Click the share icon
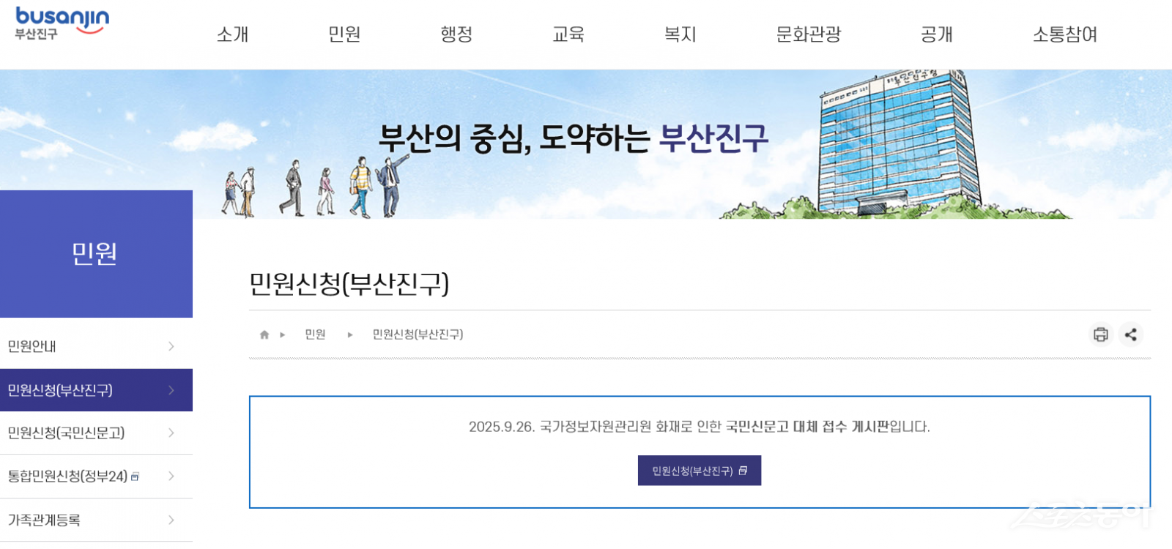The image size is (1172, 549). pos(1131,335)
